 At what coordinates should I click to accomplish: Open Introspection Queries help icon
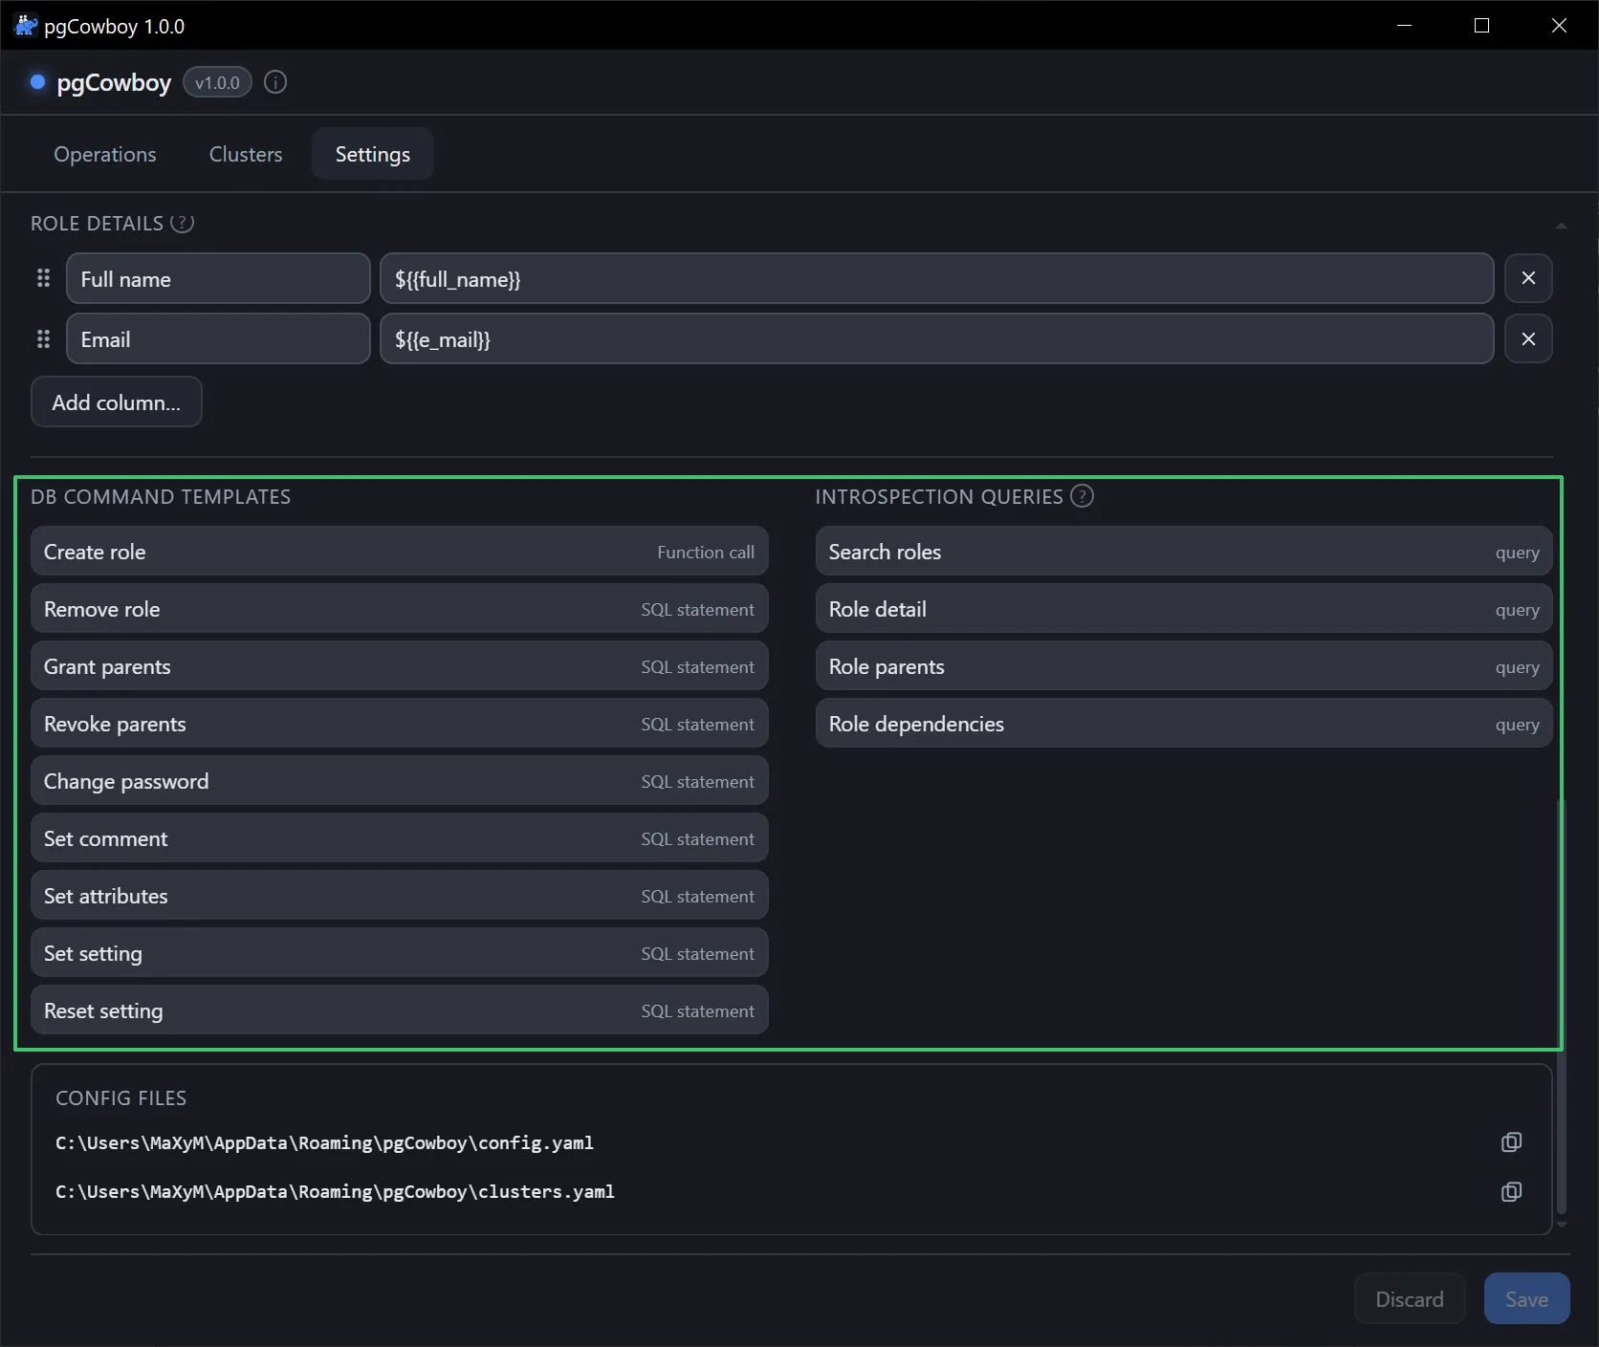(x=1082, y=496)
